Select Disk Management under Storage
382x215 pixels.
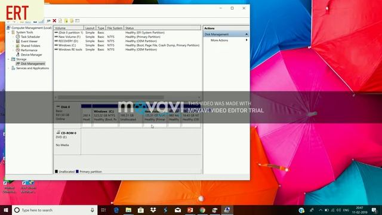33,64
